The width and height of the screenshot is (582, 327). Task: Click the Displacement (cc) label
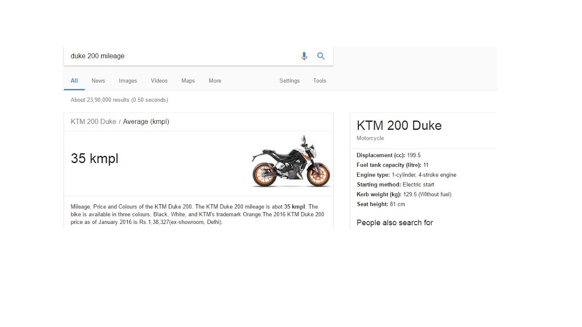(x=381, y=155)
